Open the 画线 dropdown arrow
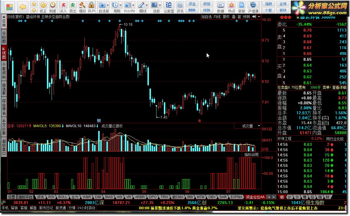 point(147,5)
